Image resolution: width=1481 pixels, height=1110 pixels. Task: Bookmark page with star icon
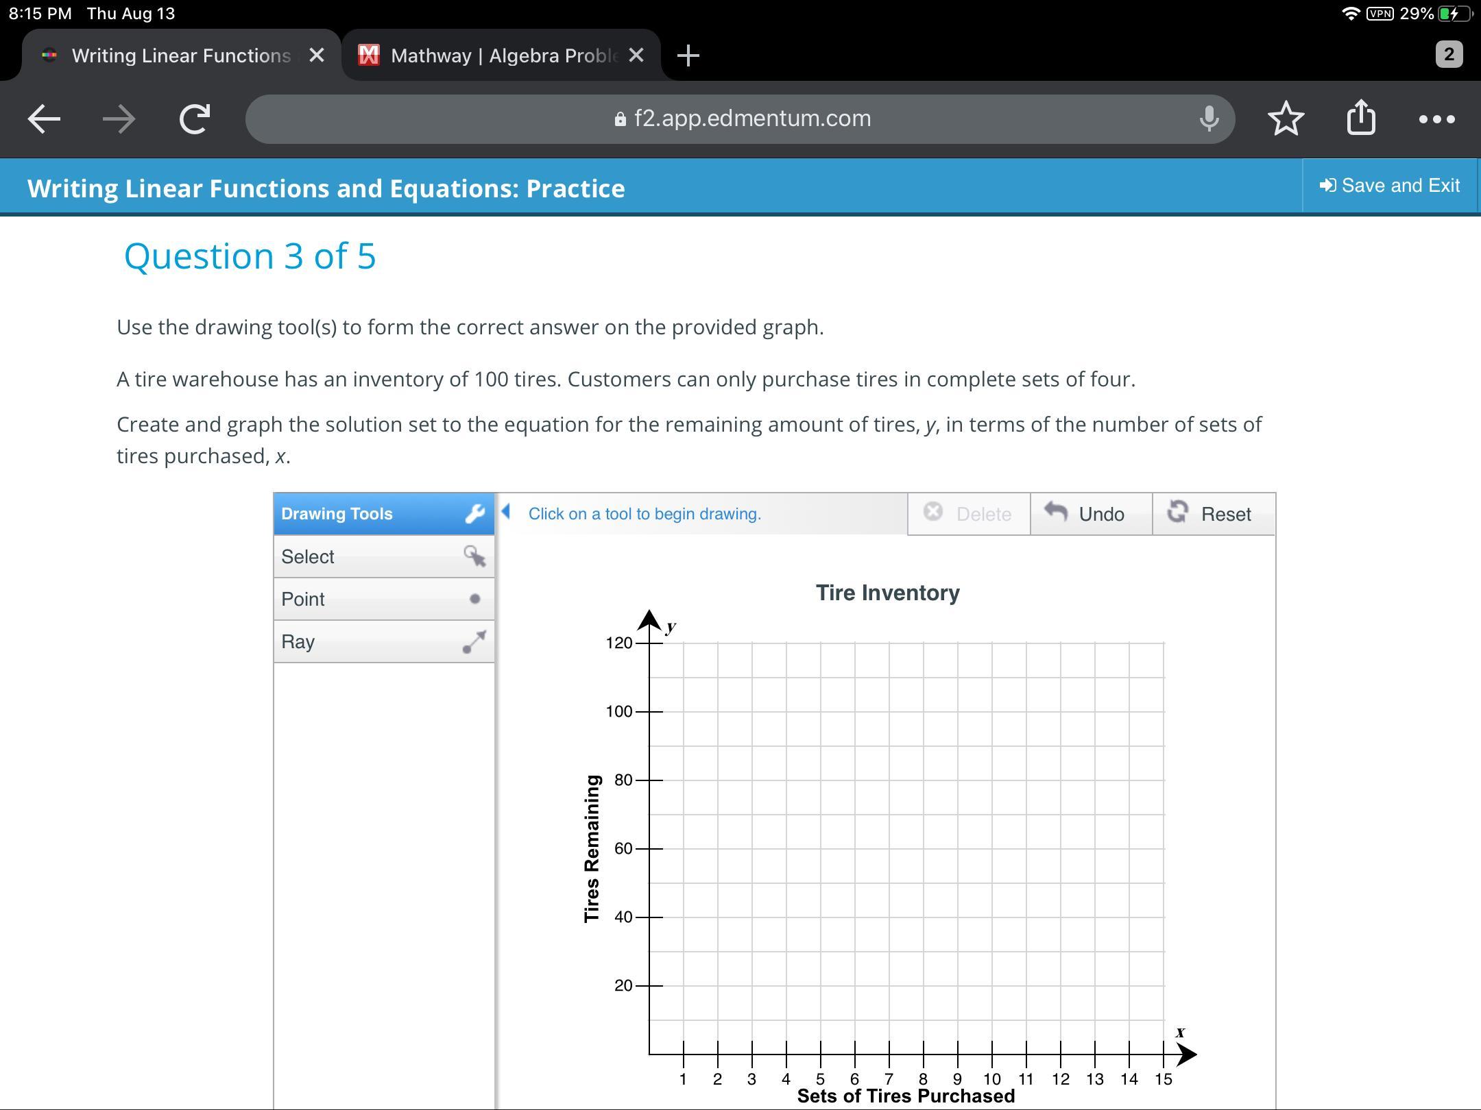1286,119
